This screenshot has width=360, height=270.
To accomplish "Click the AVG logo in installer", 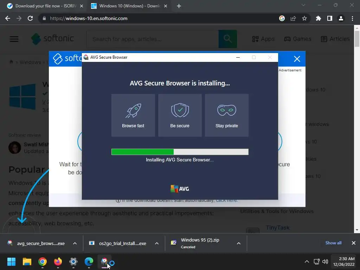I will click(180, 189).
